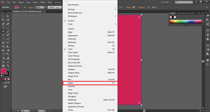Click the search field in application bar
The height and width of the screenshot is (112, 210).
(184, 2)
